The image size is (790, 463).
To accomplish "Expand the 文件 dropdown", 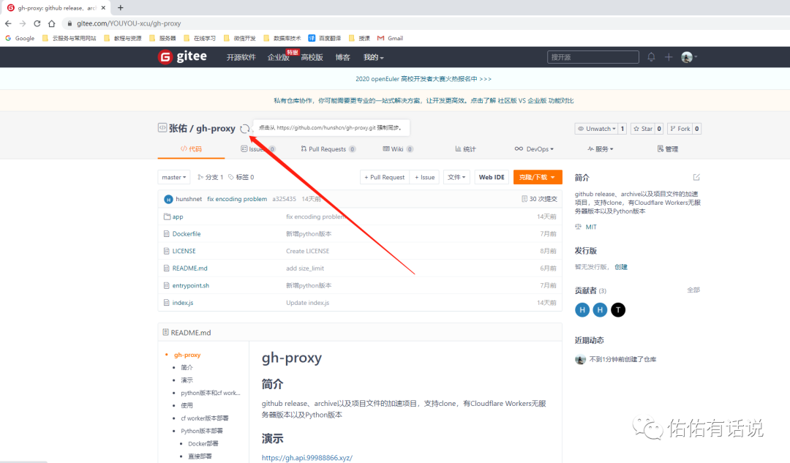I will (456, 177).
